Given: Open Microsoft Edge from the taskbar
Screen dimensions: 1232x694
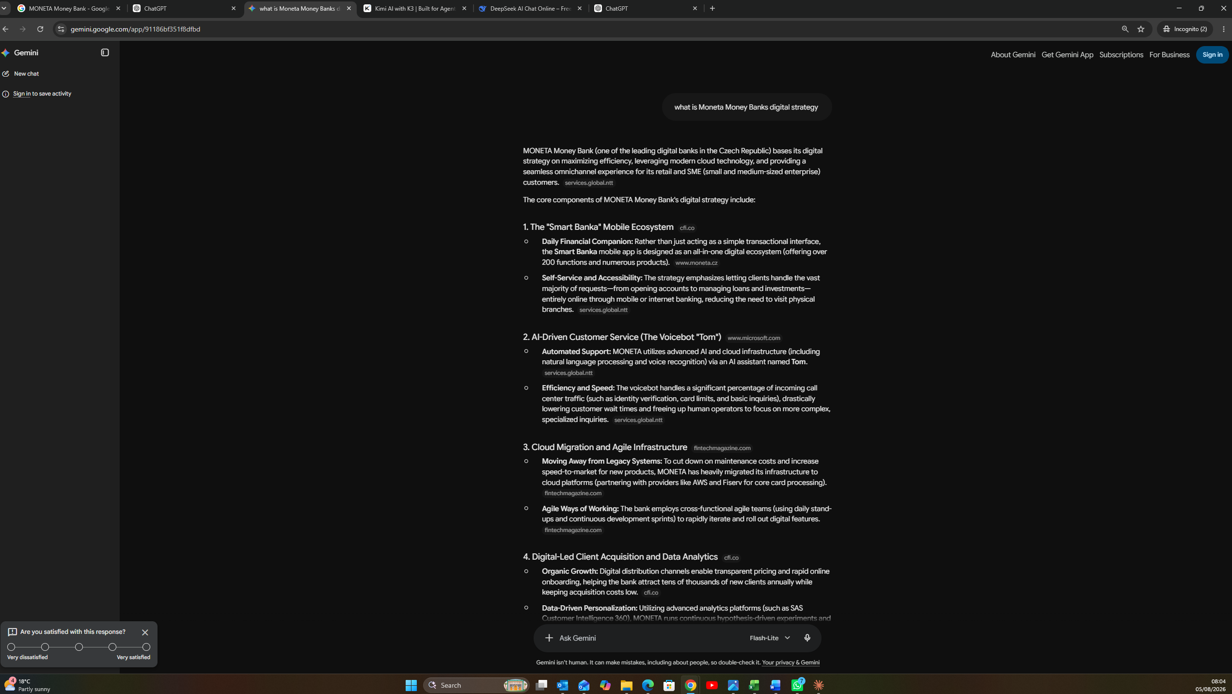Looking at the screenshot, I should point(648,685).
